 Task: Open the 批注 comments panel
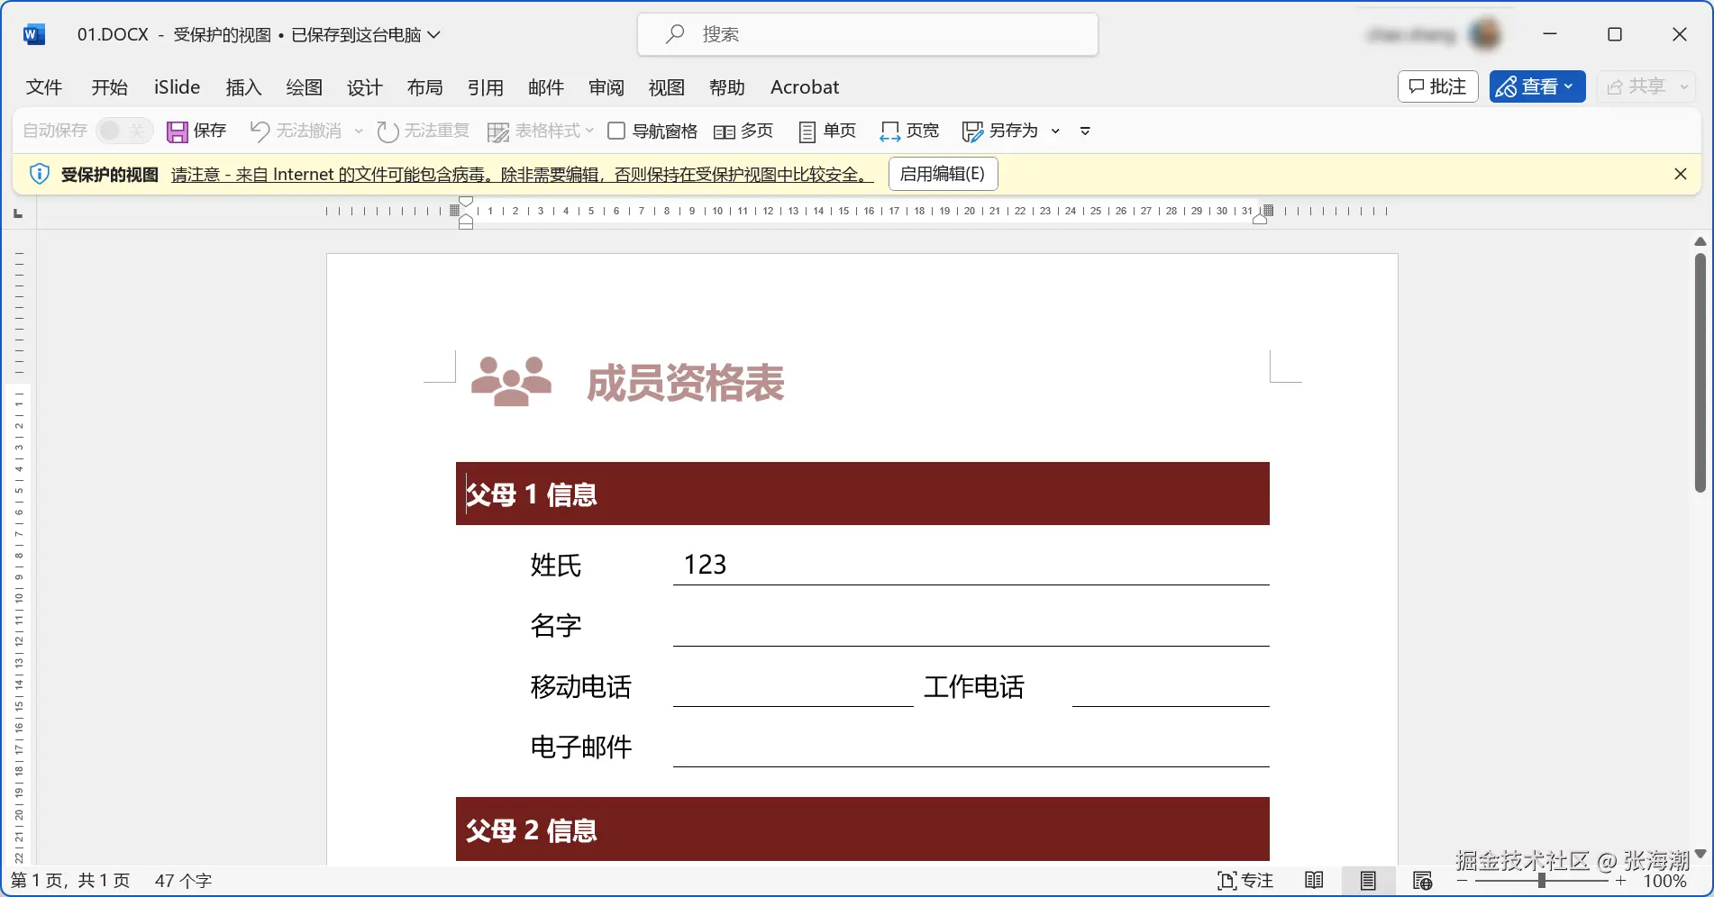tap(1437, 86)
